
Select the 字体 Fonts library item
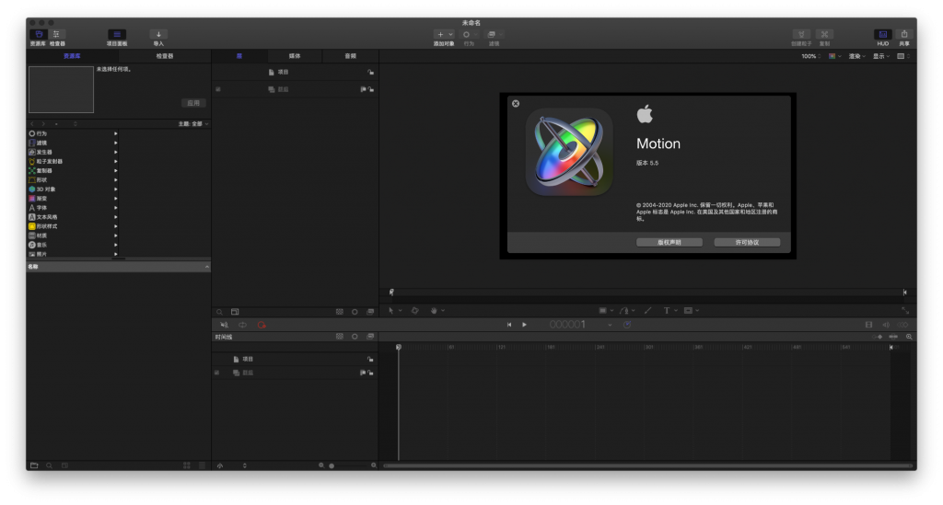(72, 208)
